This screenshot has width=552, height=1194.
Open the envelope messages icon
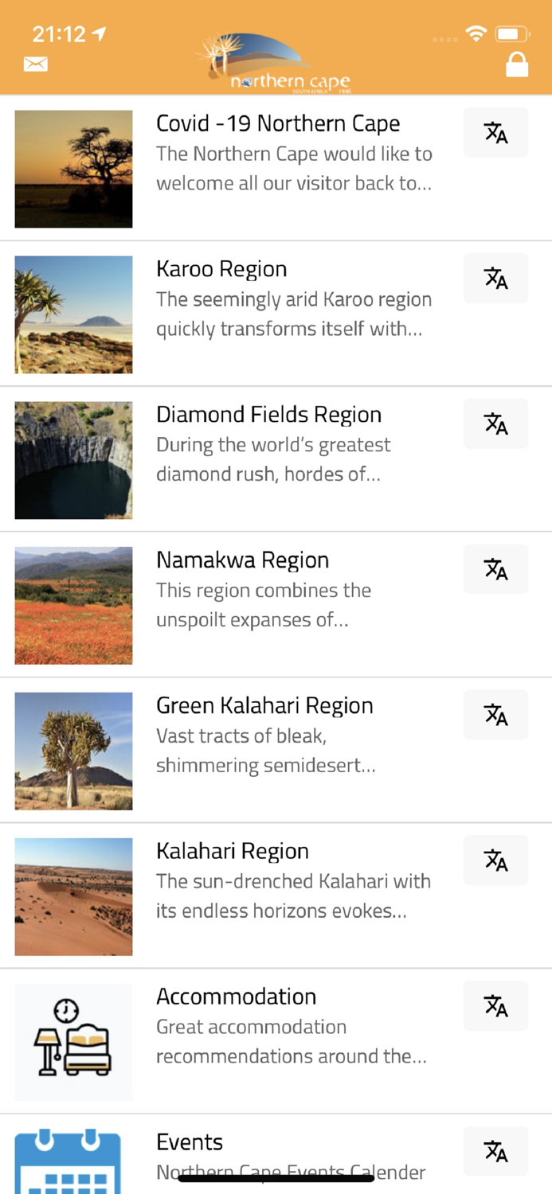coord(36,63)
